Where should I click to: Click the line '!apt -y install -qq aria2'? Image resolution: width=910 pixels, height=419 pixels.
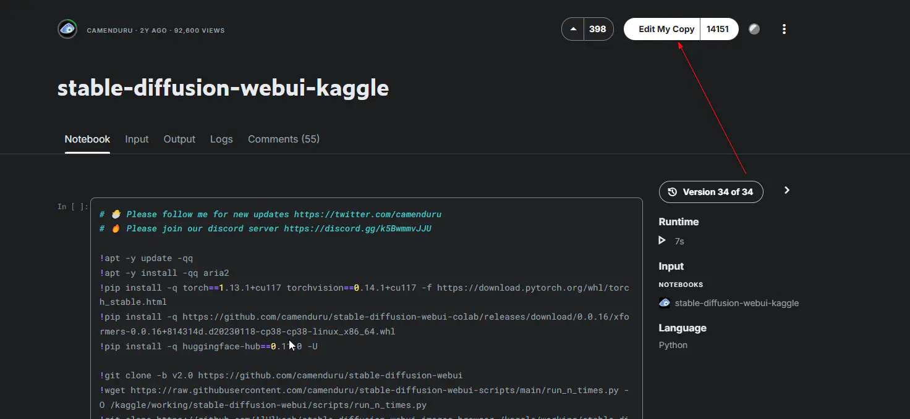point(164,273)
